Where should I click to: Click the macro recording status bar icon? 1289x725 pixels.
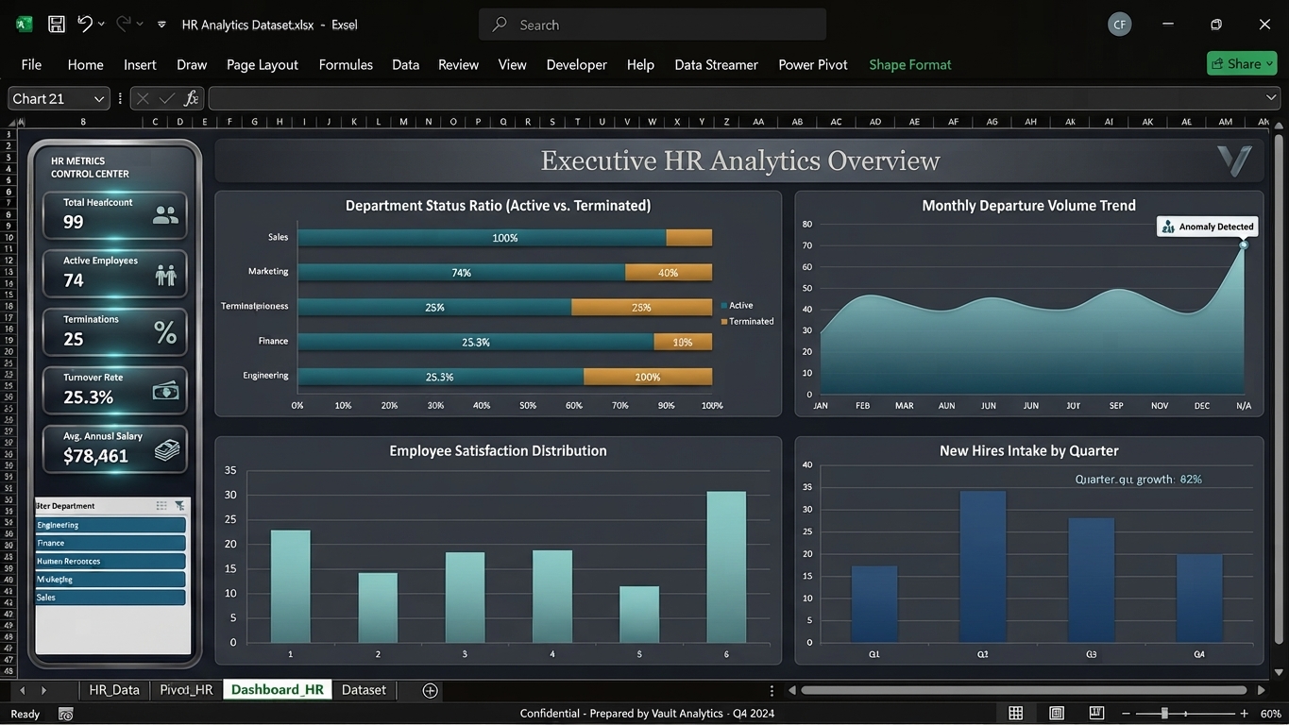tap(65, 714)
